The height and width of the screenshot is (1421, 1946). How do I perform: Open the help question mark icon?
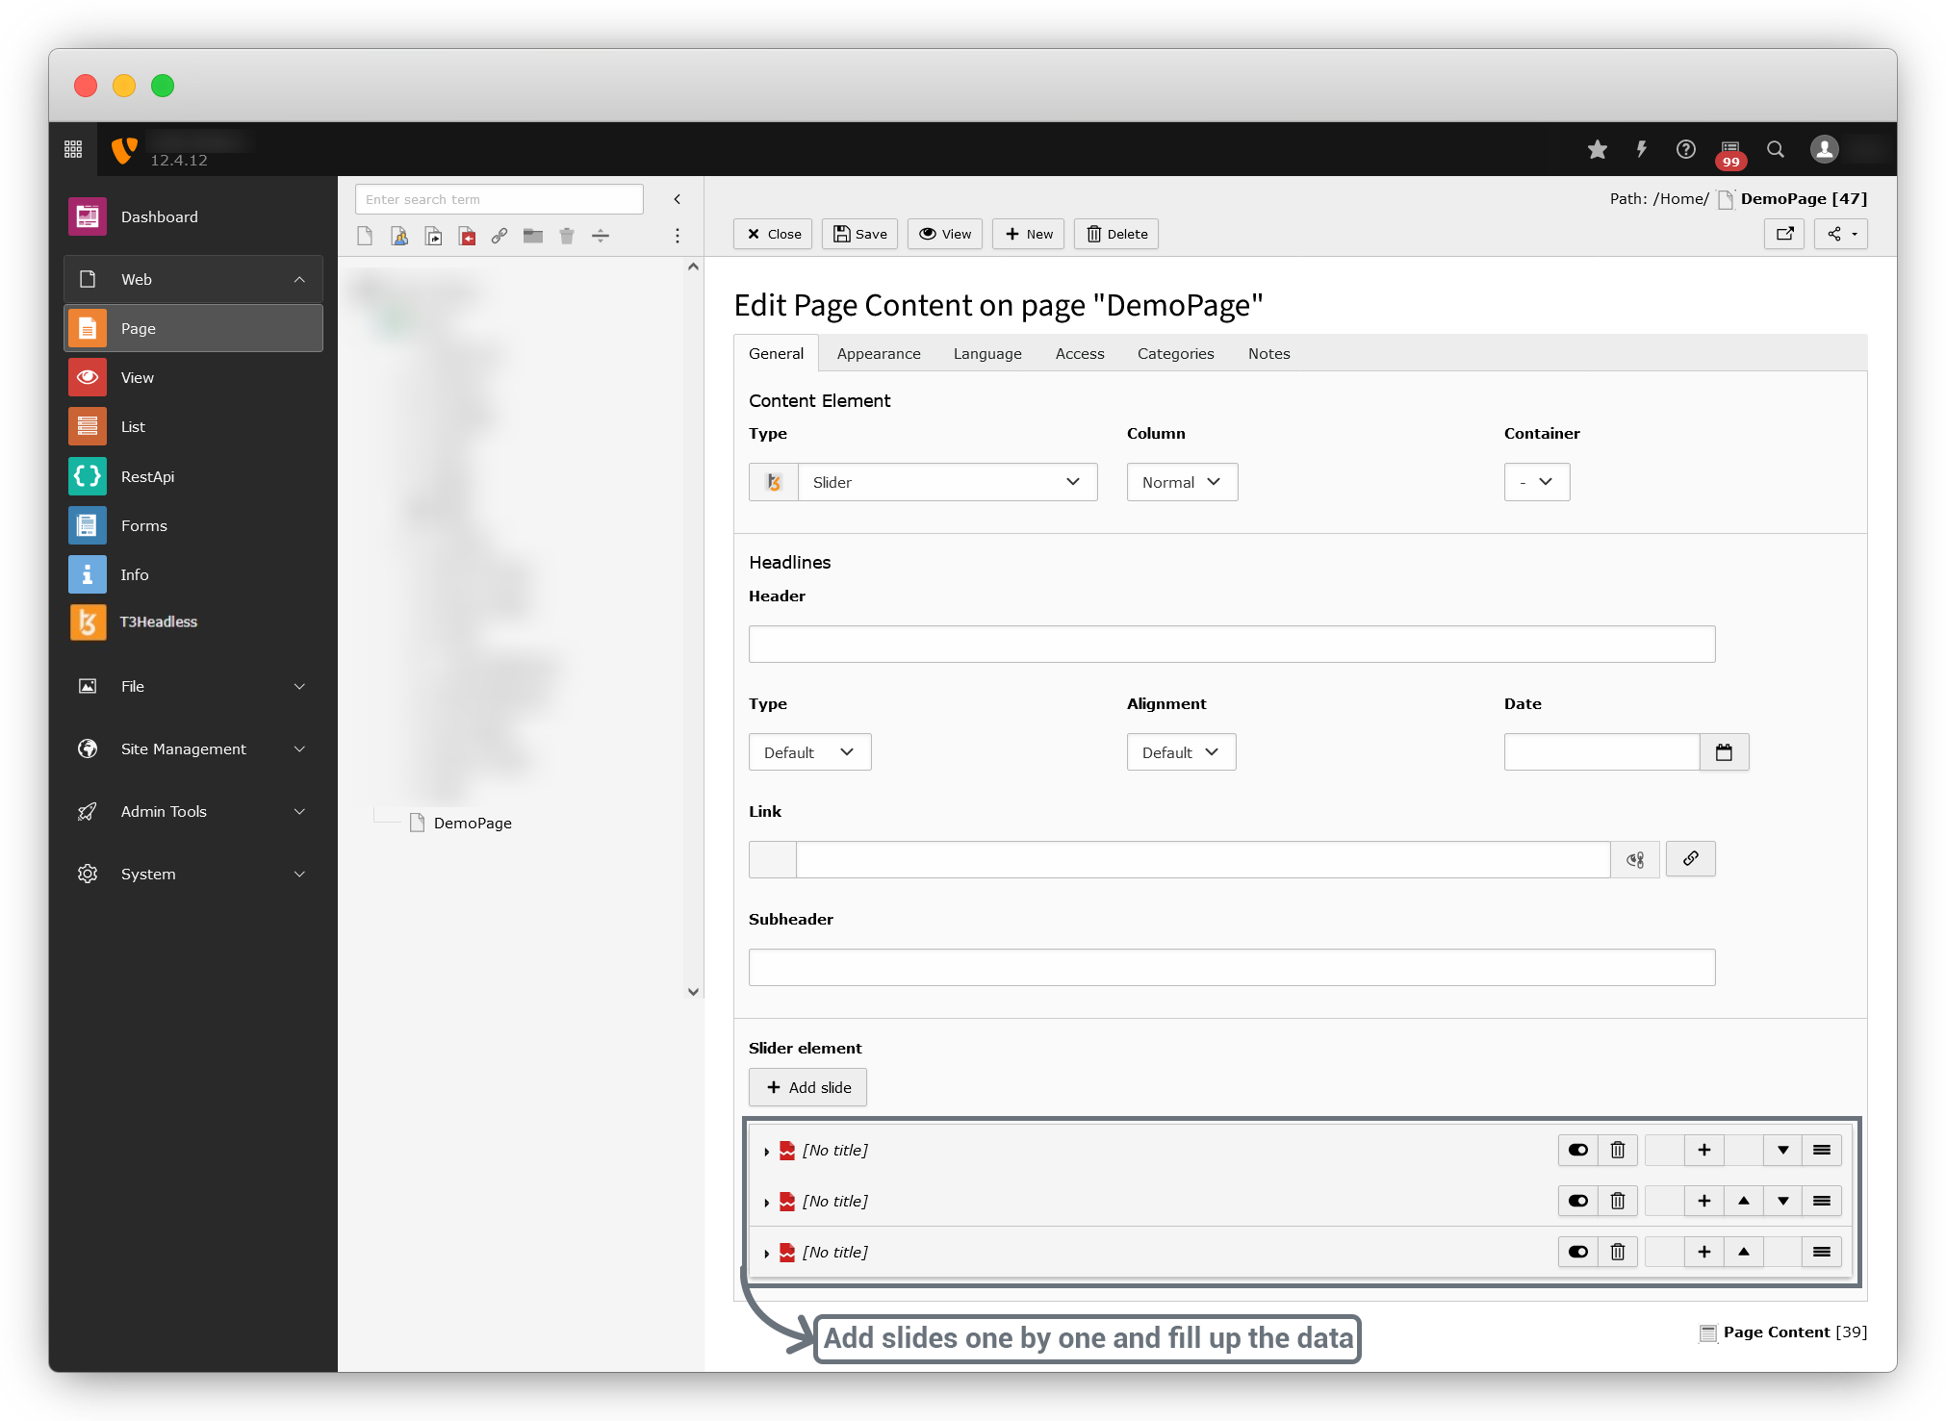1685,149
